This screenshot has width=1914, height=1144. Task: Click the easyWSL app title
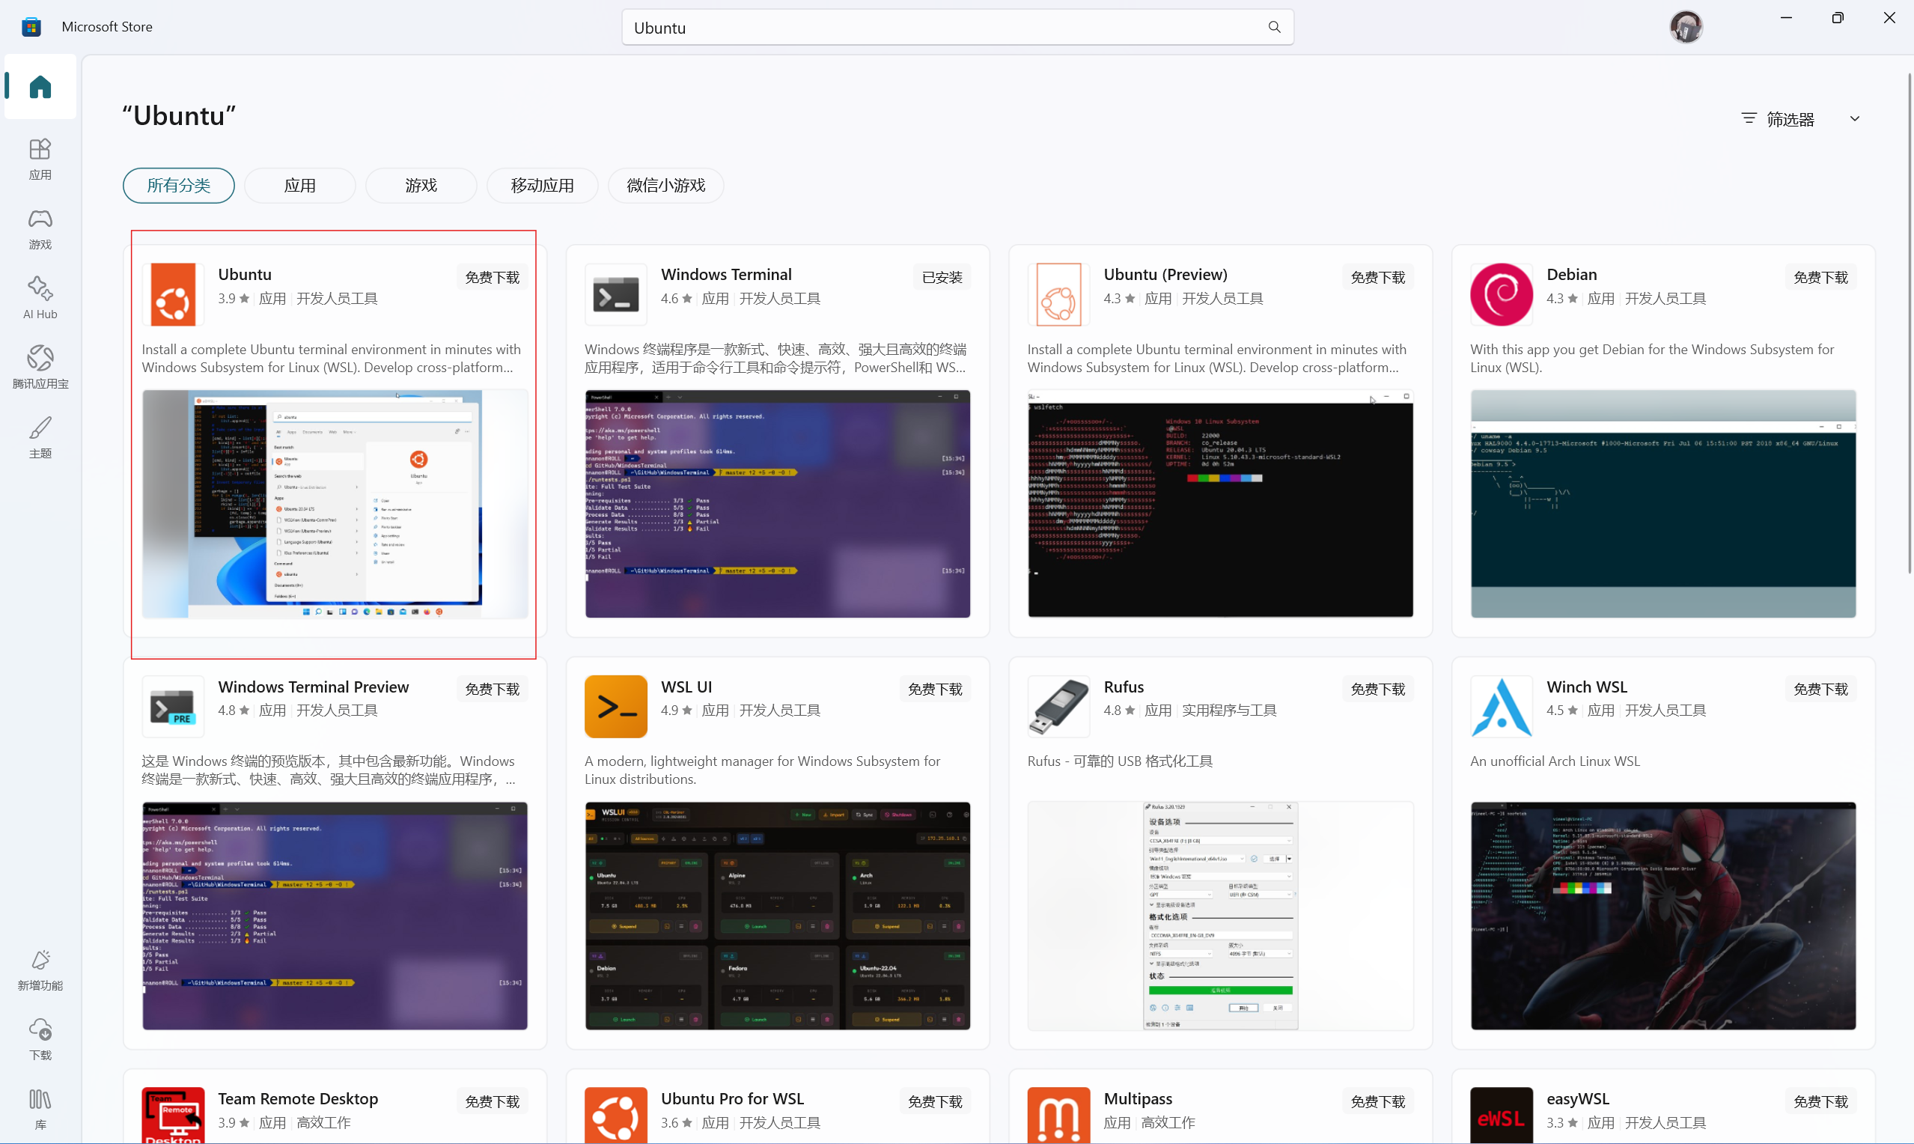click(x=1578, y=1098)
